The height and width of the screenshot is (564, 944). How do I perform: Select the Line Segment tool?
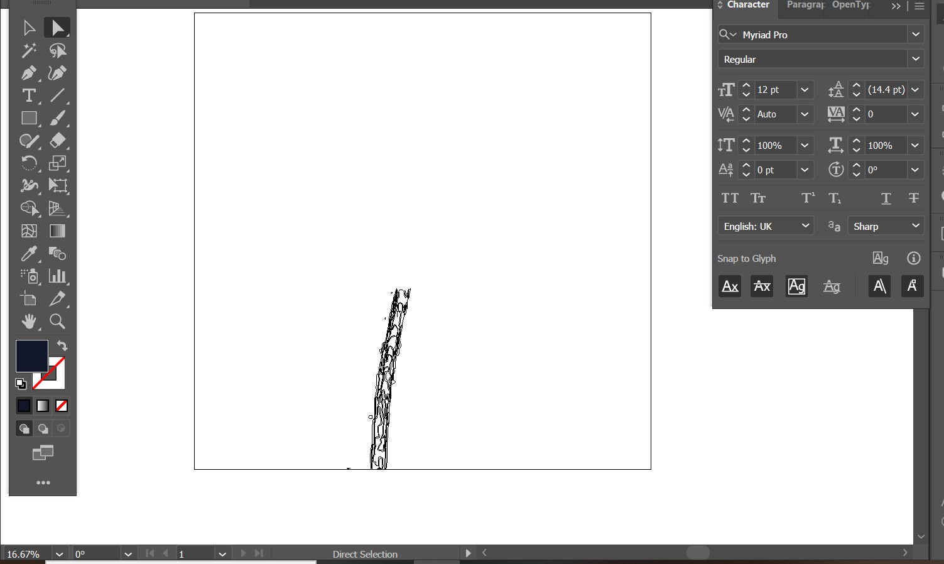[x=58, y=95]
